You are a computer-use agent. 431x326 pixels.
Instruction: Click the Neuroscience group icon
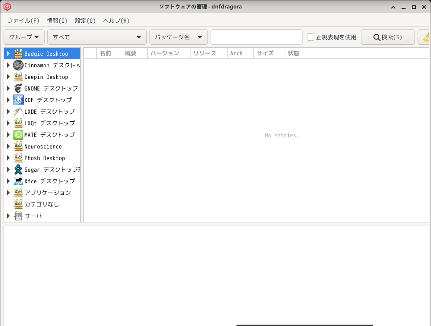18,146
